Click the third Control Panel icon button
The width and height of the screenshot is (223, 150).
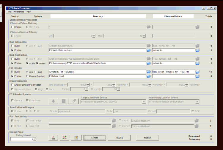tap(76, 137)
